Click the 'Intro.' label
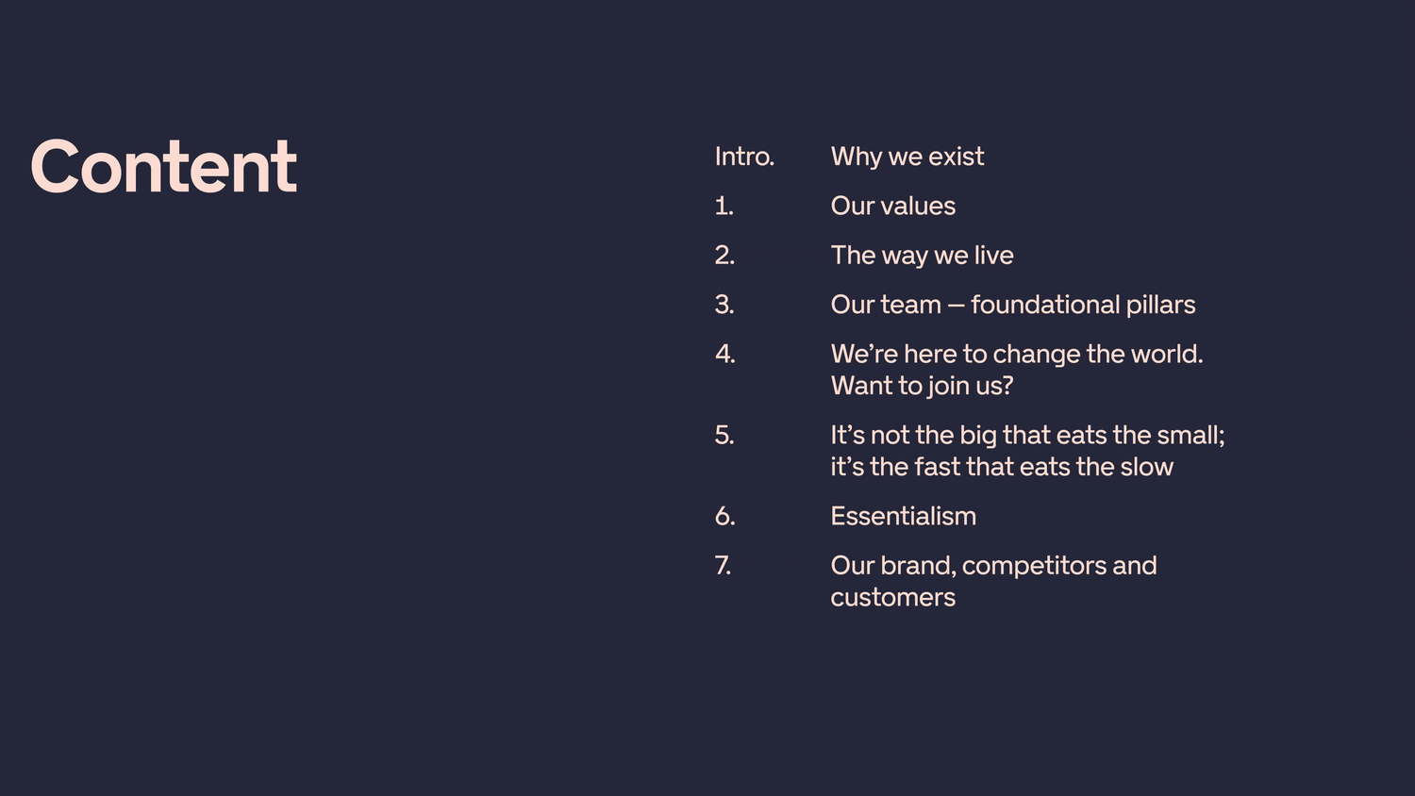This screenshot has height=796, width=1415. pyautogui.click(x=744, y=157)
